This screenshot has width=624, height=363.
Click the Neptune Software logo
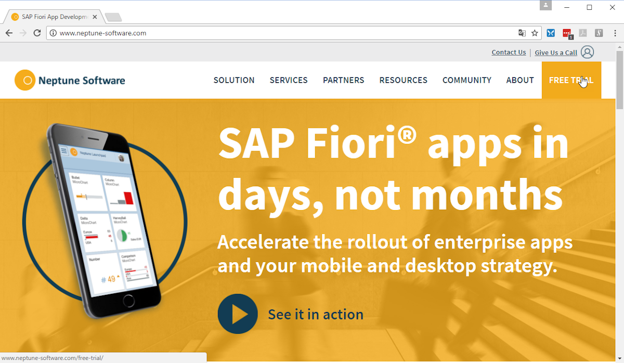(70, 80)
